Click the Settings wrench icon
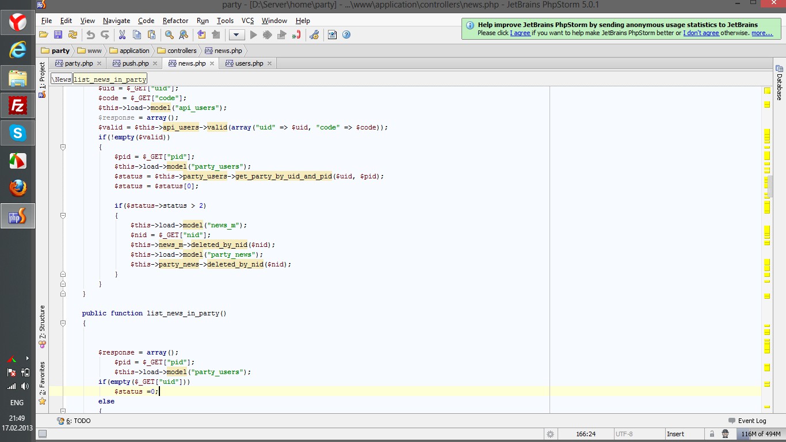The image size is (786, 442). click(x=314, y=35)
